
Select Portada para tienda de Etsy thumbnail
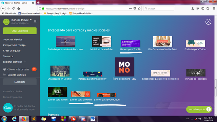point(92,74)
